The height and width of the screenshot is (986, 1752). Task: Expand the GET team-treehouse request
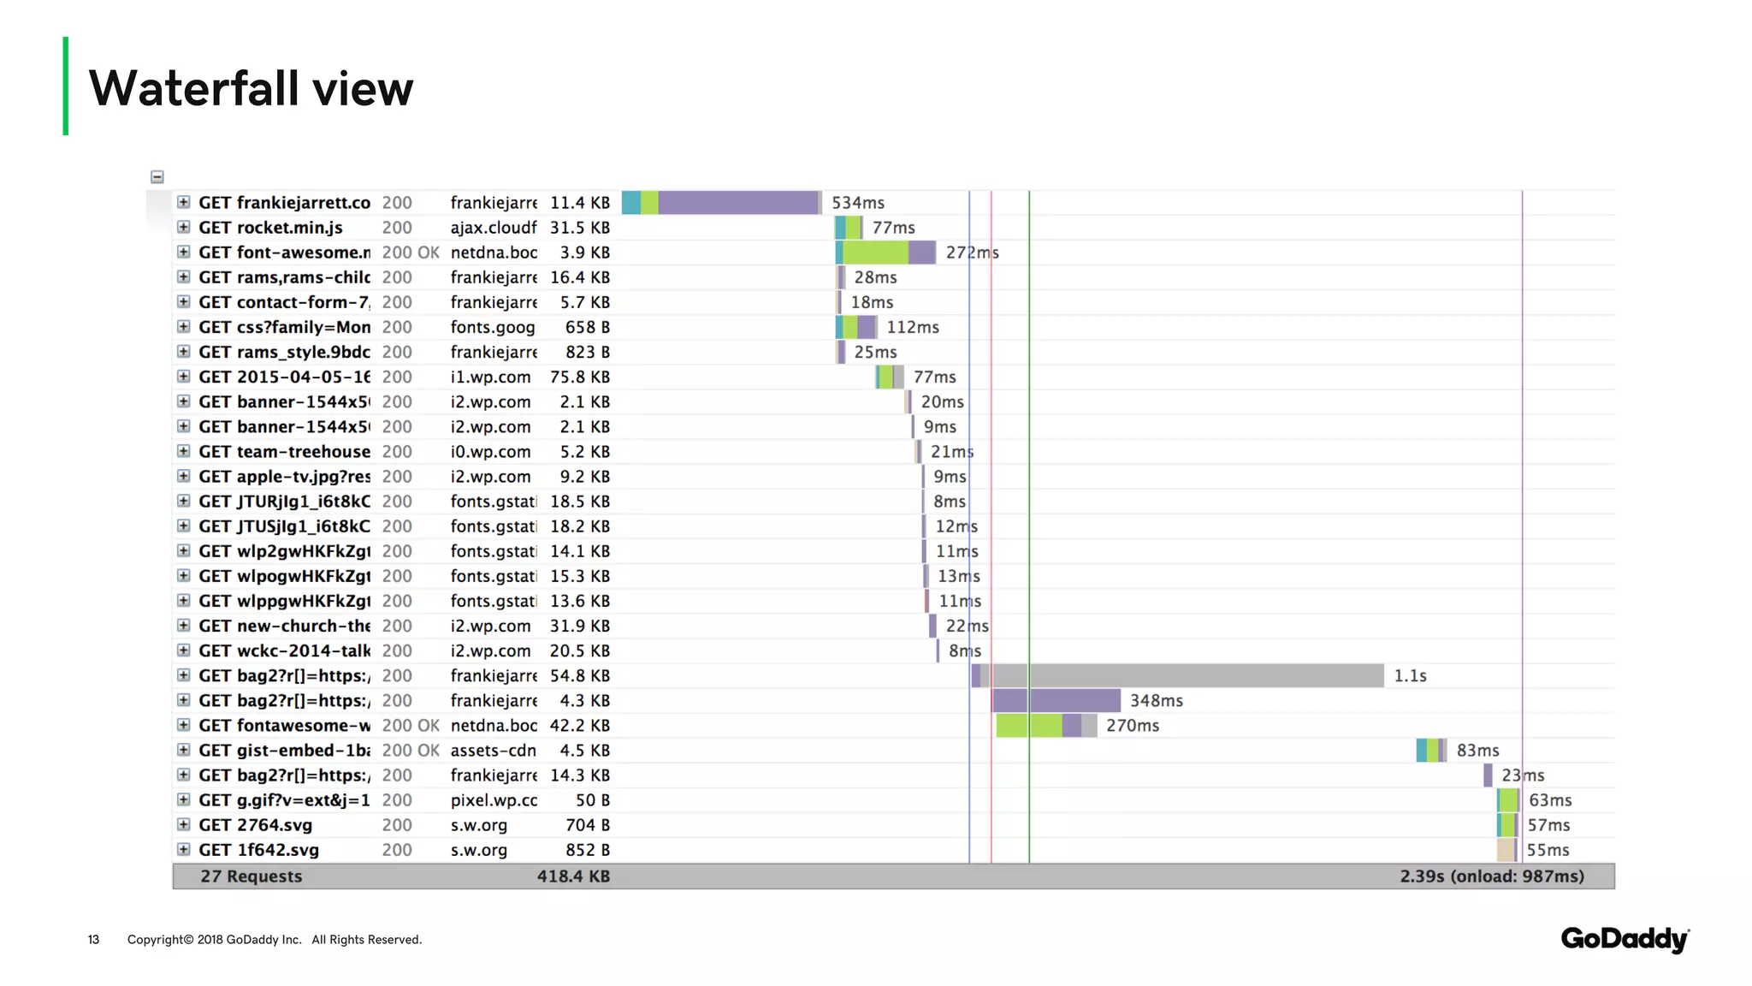(x=183, y=451)
